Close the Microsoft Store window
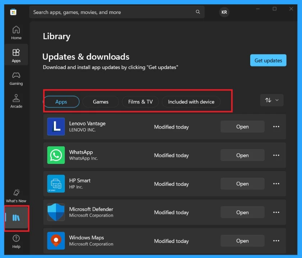This screenshot has width=302, height=258. coord(291,9)
